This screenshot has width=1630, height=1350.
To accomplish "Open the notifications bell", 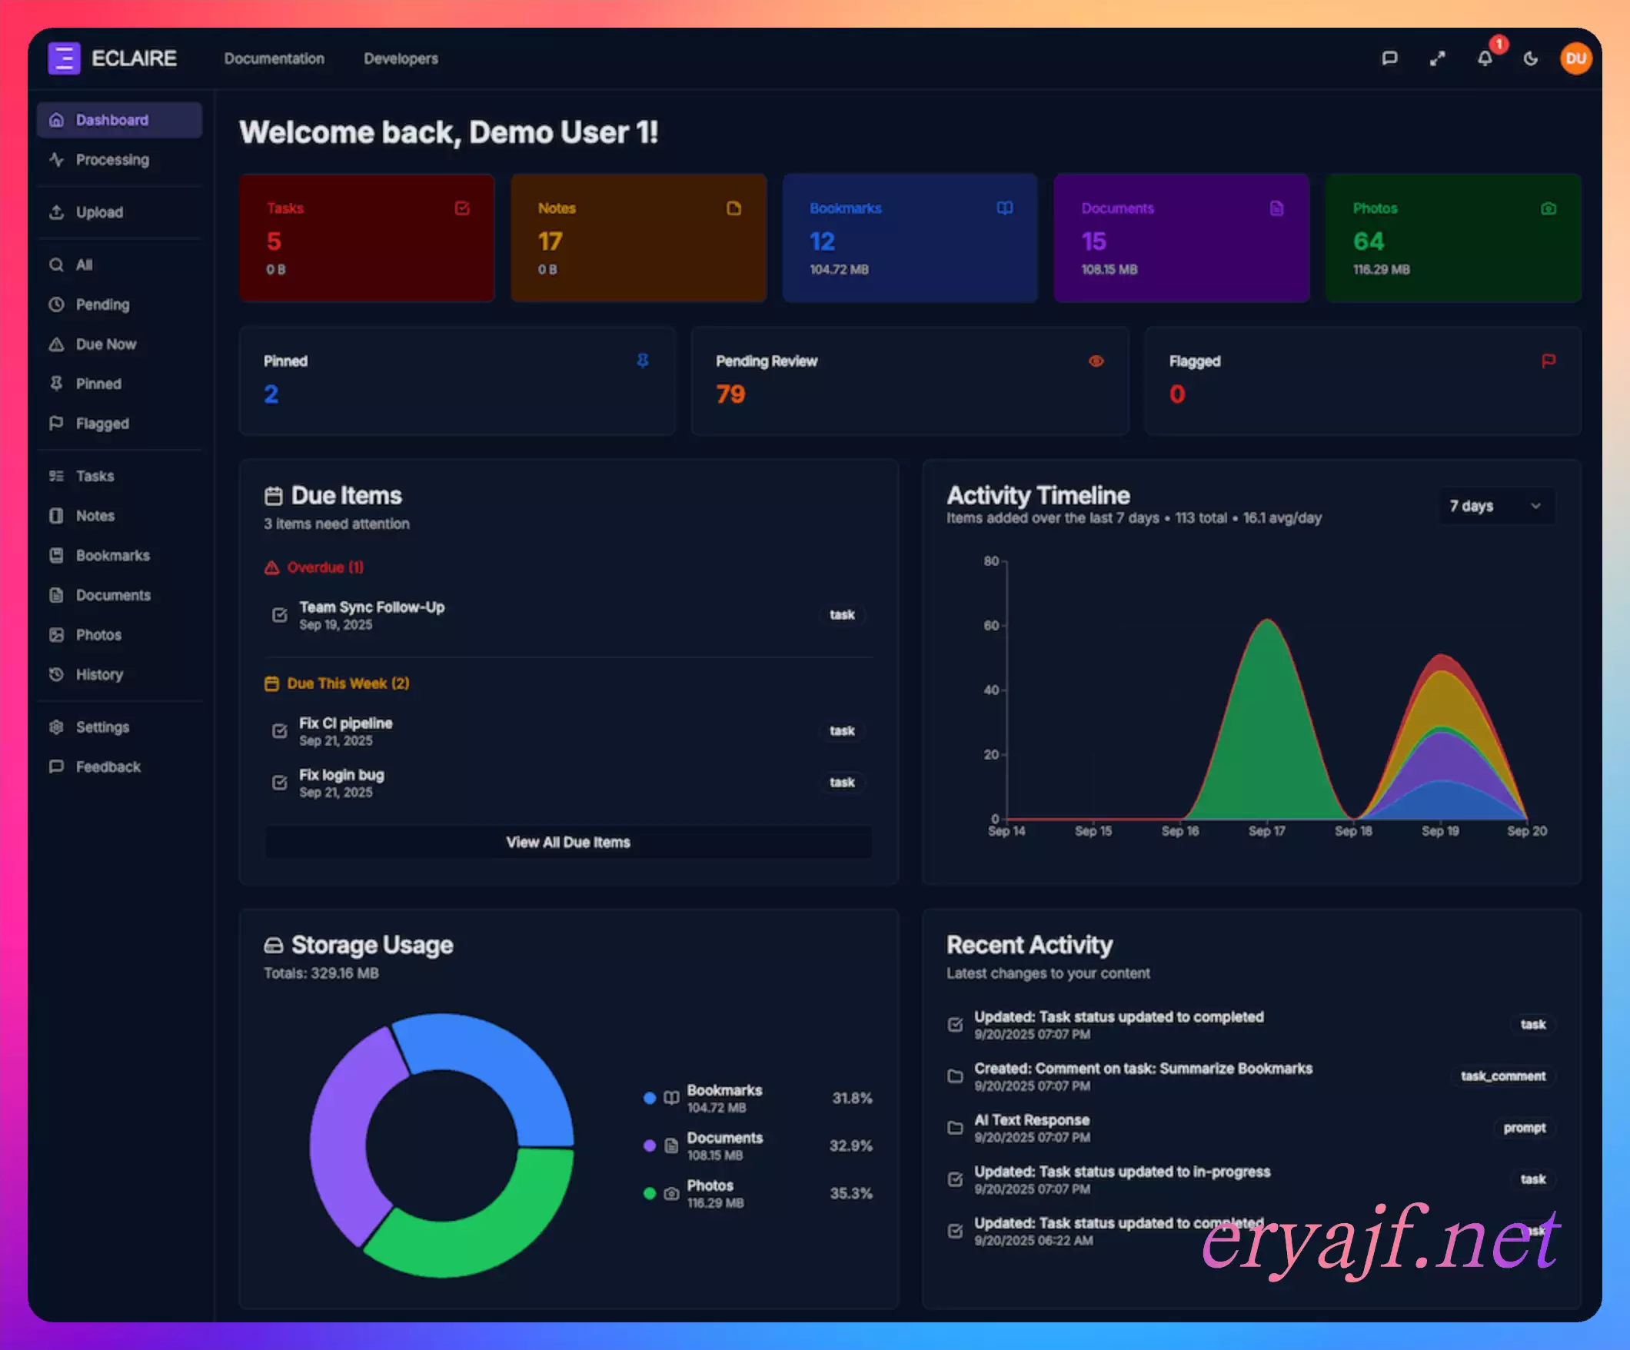I will pos(1484,58).
